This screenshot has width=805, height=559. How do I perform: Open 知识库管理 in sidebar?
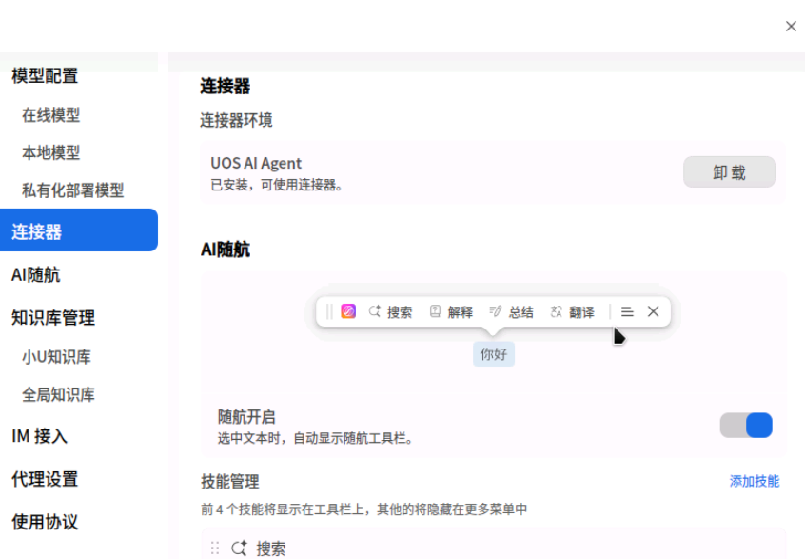(x=53, y=317)
